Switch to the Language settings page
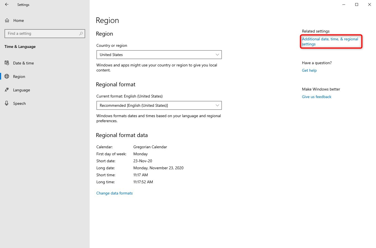 [22, 90]
